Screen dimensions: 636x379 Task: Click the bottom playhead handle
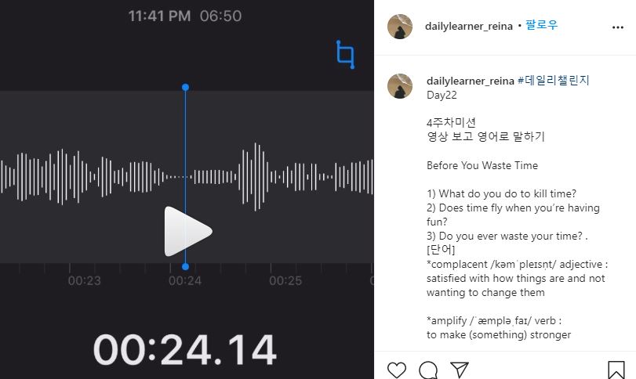pyautogui.click(x=185, y=266)
